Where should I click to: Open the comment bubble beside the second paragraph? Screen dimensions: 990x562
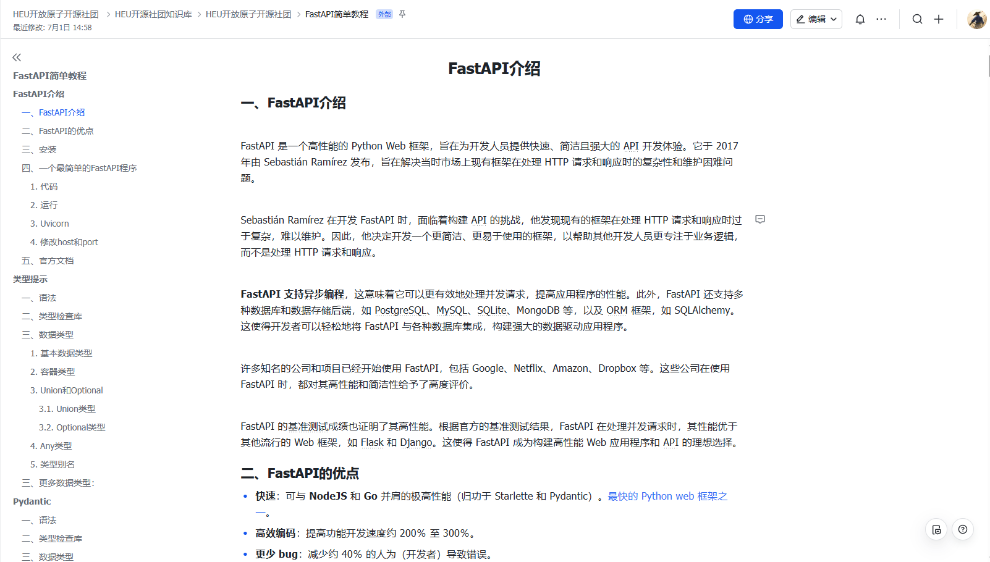[760, 219]
